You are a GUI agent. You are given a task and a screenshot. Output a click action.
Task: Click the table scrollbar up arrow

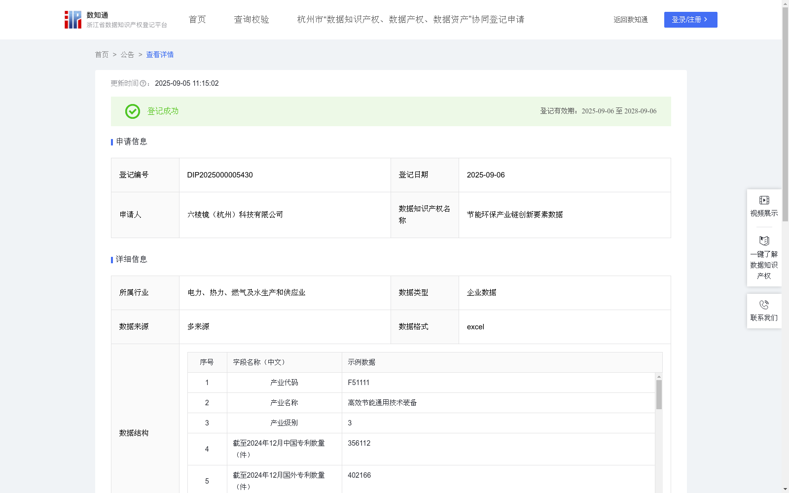[659, 377]
